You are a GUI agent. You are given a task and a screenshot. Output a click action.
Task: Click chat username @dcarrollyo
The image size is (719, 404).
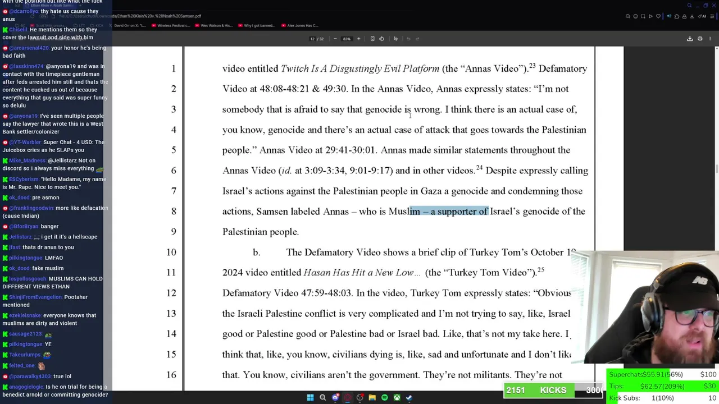25,11
